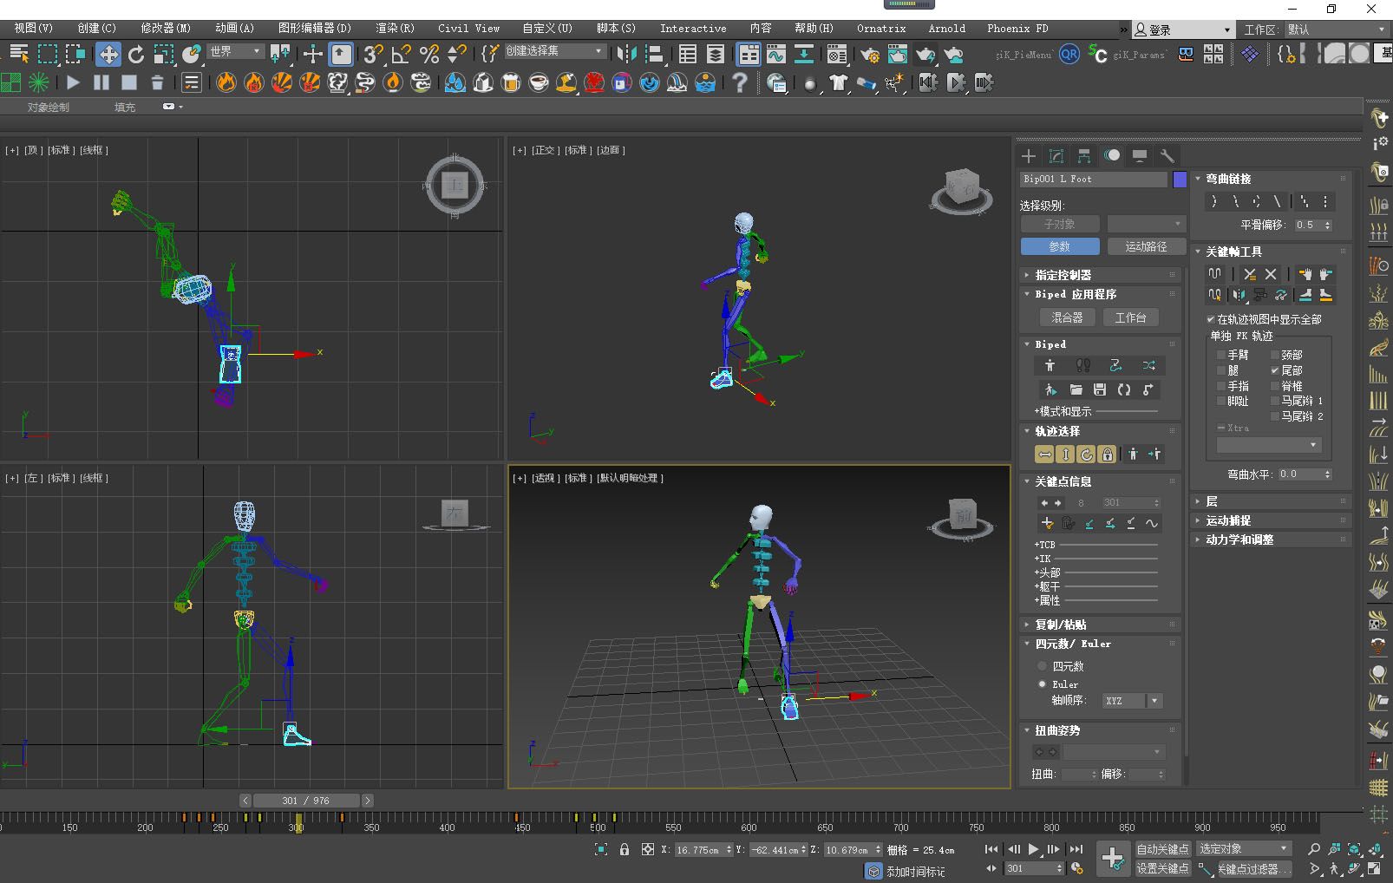This screenshot has width=1393, height=883.
Task: Open the 世界 reference coordinate dropdown
Action: point(235,52)
